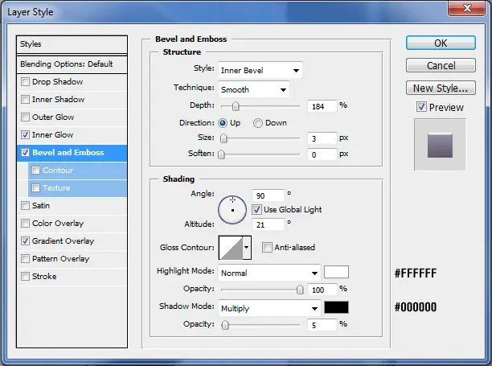Close the Layer Style dialog

467,8
